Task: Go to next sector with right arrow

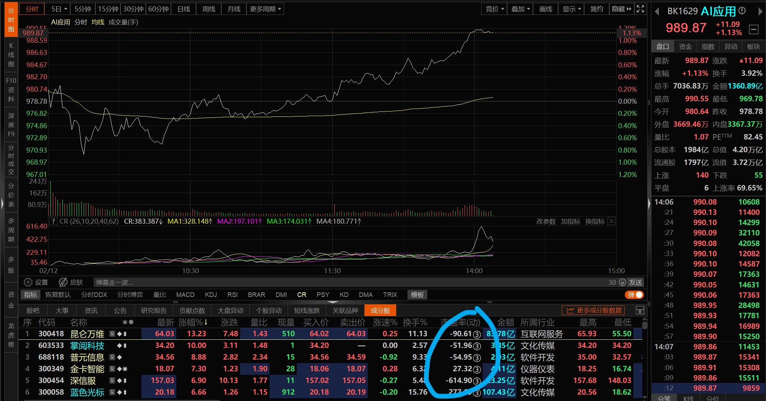Action: (760, 12)
